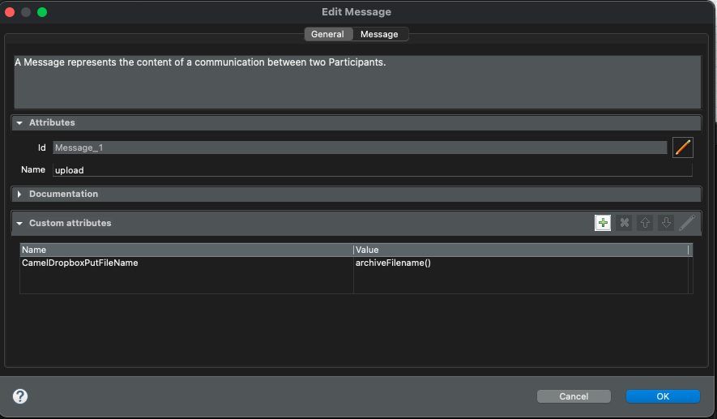Select the archiveFilename() value cell

coord(521,263)
